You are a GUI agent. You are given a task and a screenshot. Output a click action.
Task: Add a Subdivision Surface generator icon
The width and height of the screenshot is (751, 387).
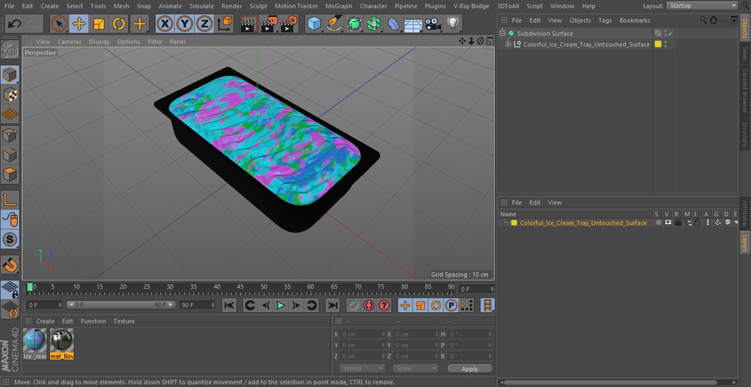pos(354,24)
